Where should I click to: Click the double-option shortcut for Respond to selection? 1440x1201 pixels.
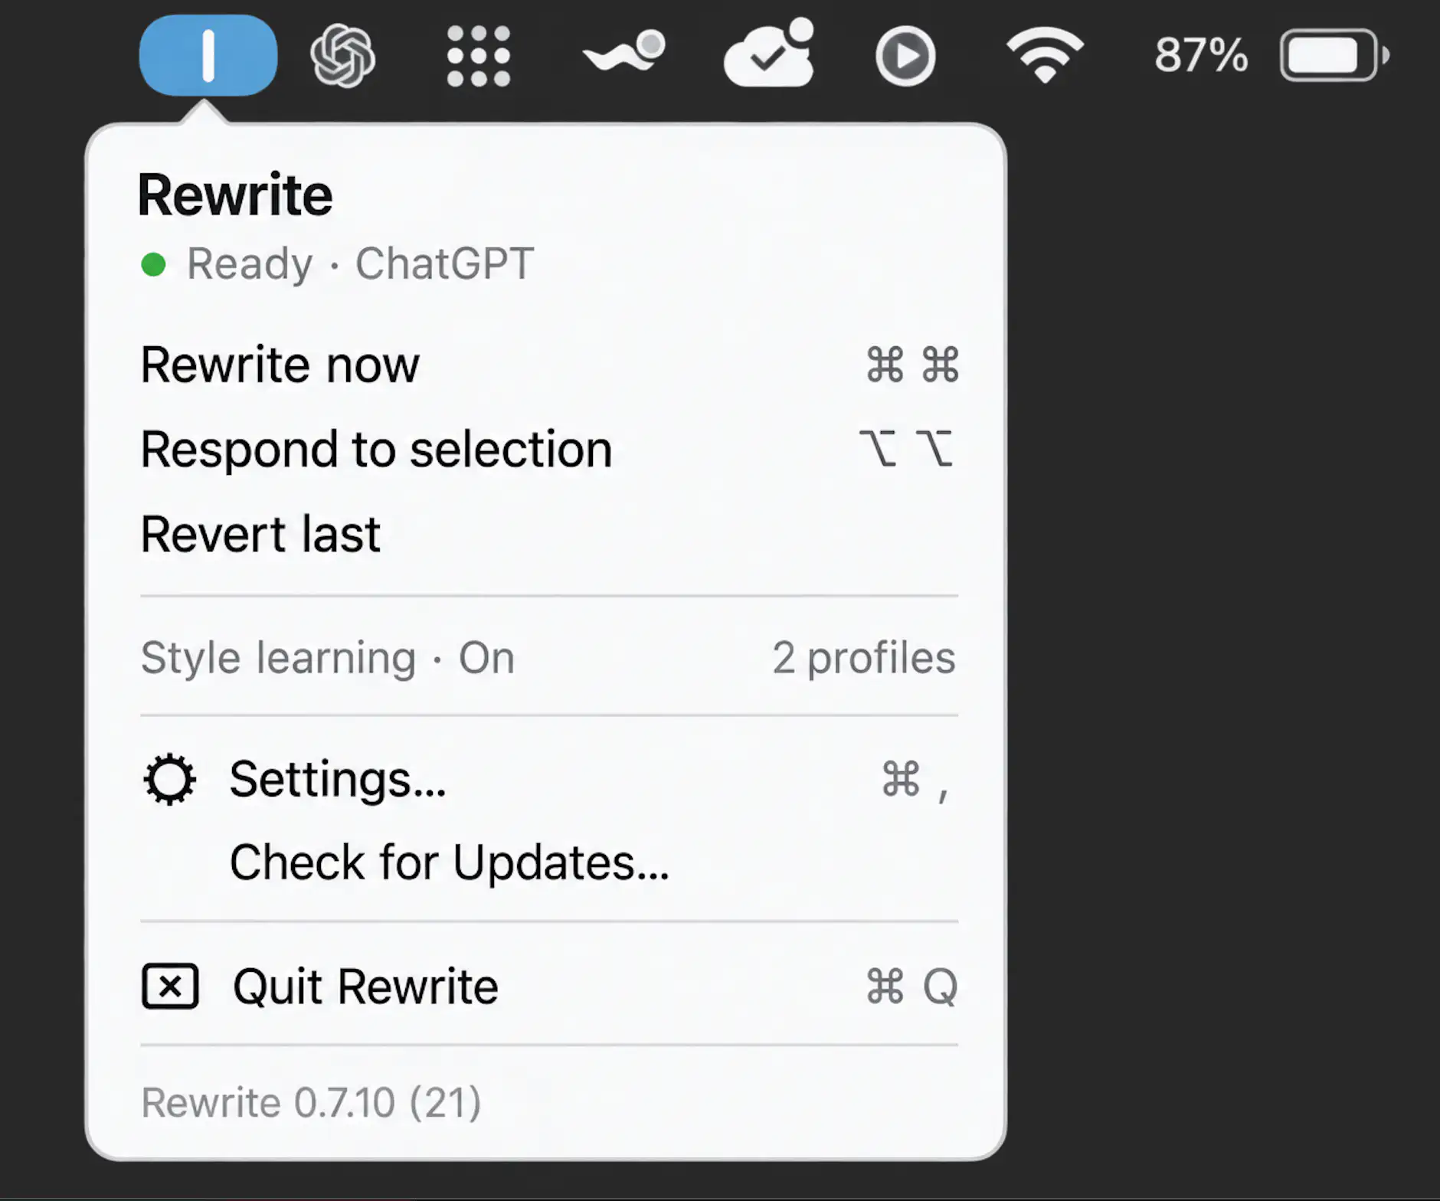tap(906, 449)
